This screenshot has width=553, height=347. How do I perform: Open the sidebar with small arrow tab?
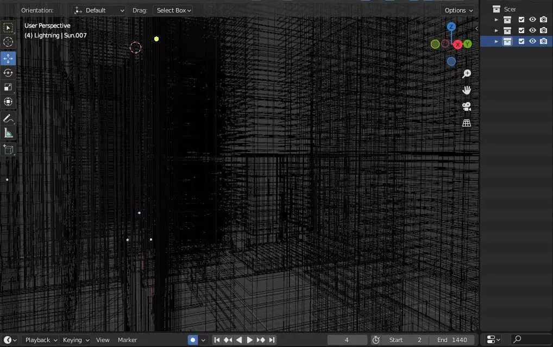coord(476,29)
